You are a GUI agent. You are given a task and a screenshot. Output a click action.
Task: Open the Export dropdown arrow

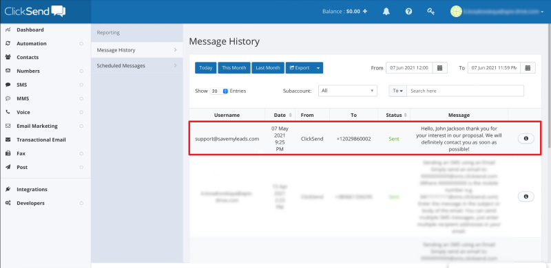pos(318,68)
